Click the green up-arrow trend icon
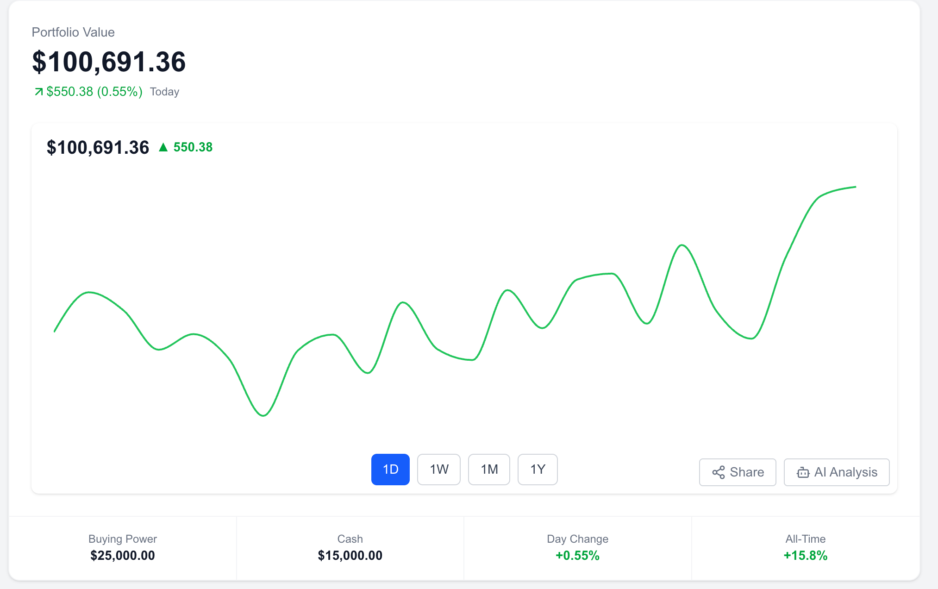This screenshot has width=938, height=589. (39, 92)
